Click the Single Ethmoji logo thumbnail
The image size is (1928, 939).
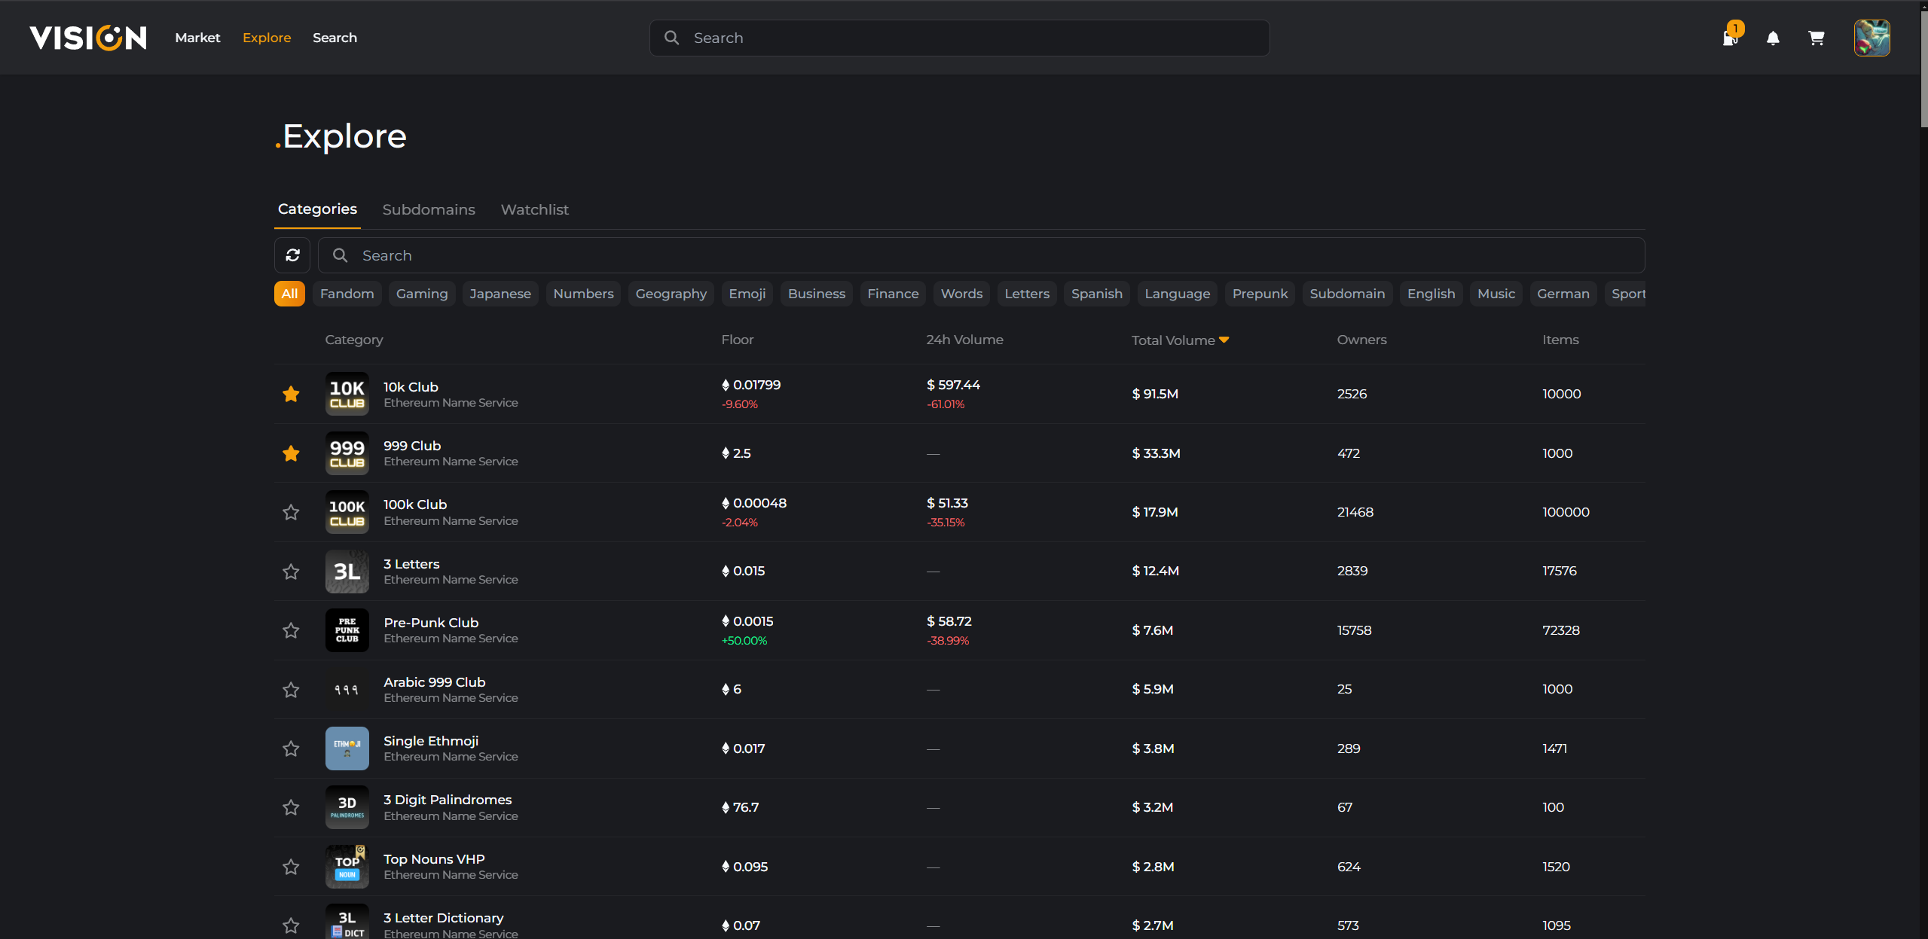coord(347,748)
